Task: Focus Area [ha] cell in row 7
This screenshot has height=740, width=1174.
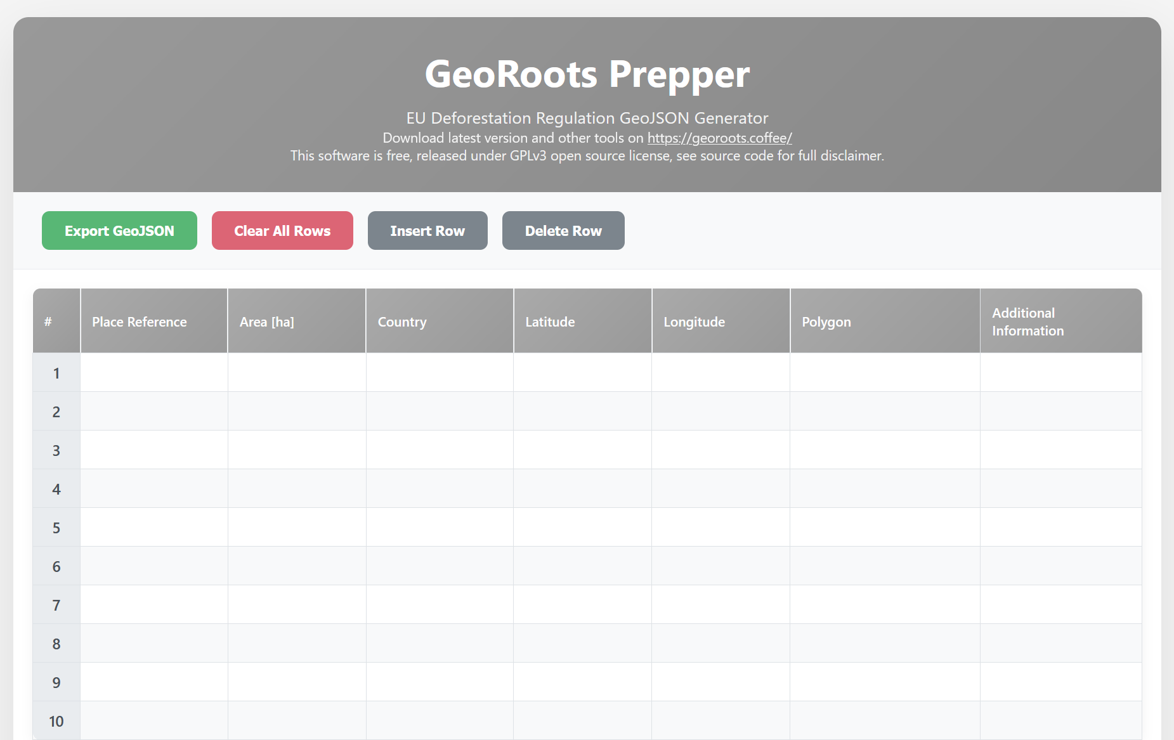Action: coord(297,604)
